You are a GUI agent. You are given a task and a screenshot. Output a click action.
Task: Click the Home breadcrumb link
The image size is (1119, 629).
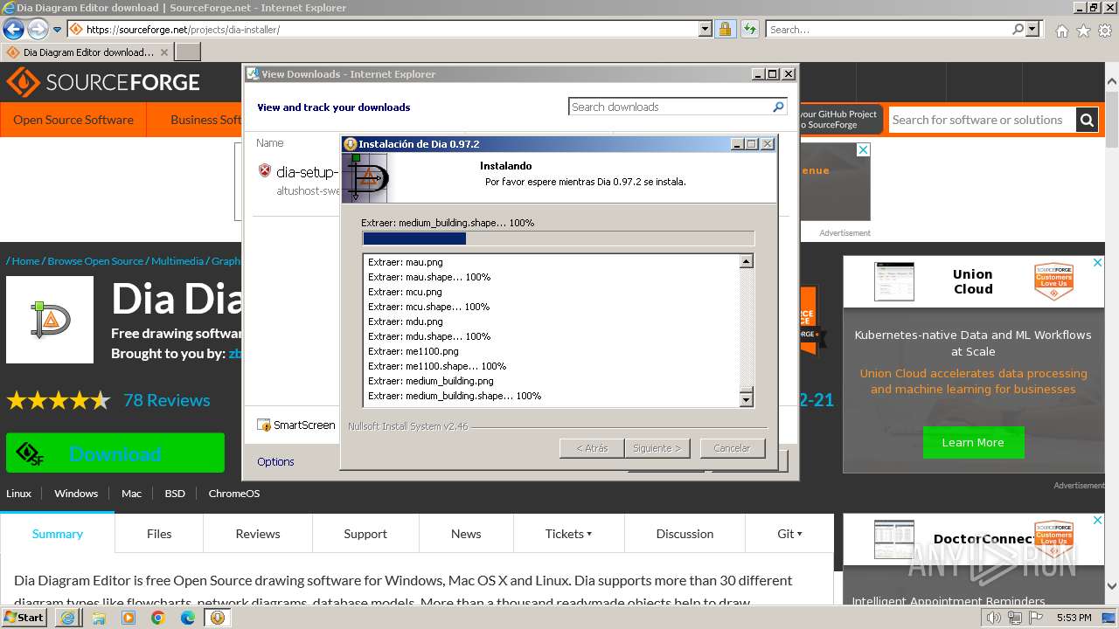pos(25,261)
